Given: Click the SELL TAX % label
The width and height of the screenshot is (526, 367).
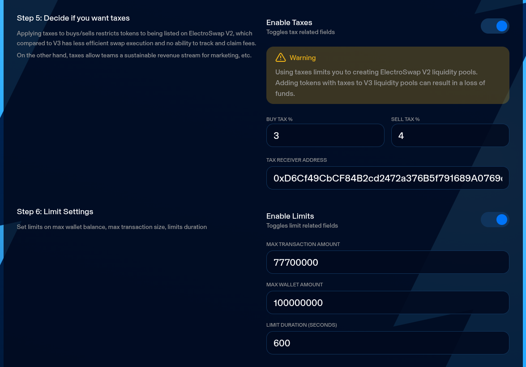Looking at the screenshot, I should click(x=405, y=119).
